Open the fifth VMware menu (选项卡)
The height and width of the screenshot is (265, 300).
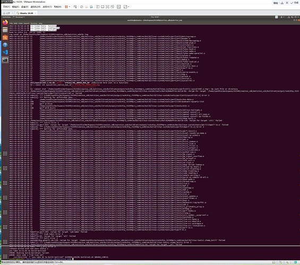tap(47, 7)
